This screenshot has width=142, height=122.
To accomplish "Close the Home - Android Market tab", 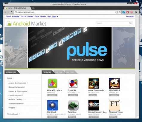I will (29, 8).
